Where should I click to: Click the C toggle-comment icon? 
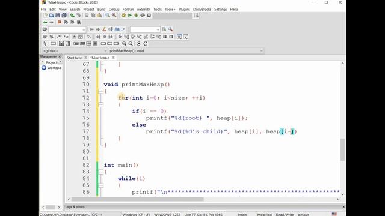click(146, 44)
